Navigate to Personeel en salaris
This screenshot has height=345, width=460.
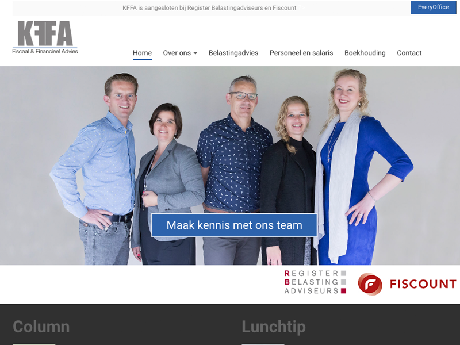(301, 53)
